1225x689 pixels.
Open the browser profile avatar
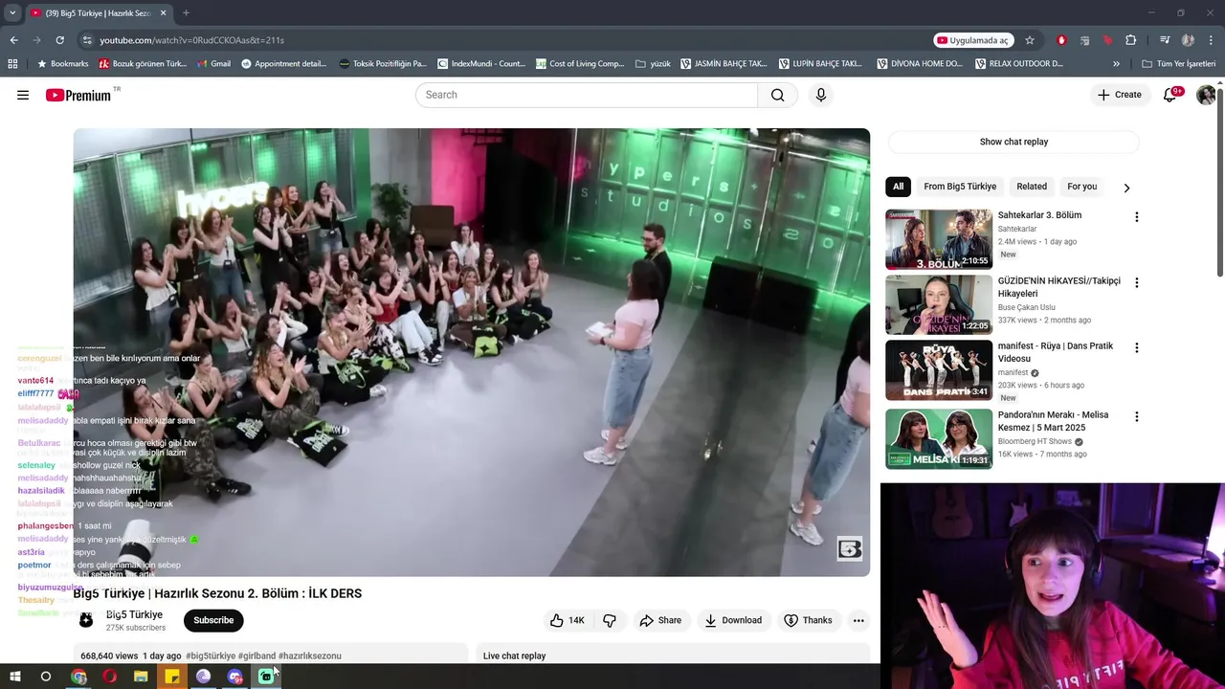tap(1188, 40)
